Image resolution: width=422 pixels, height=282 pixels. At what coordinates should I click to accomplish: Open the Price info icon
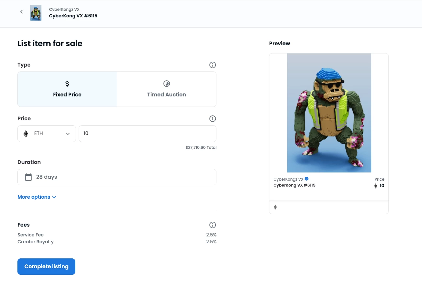click(212, 119)
